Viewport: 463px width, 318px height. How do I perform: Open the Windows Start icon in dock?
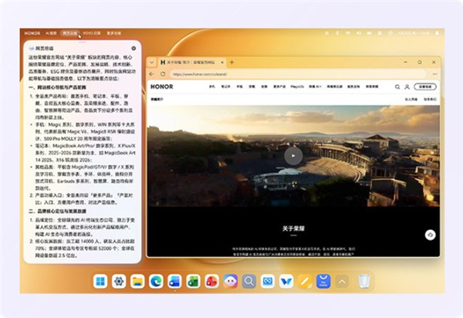click(100, 282)
